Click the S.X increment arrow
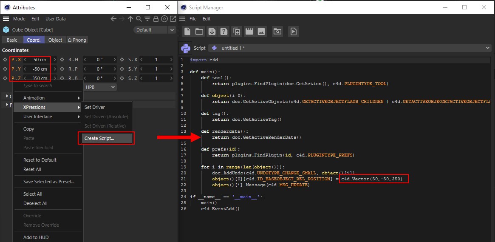This screenshot has width=495, height=242. point(171,60)
